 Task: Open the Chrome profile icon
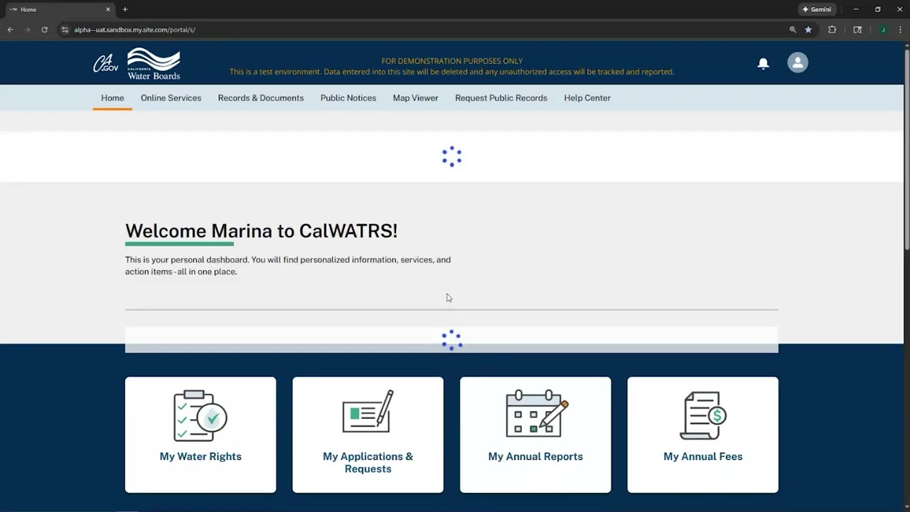coord(883,30)
